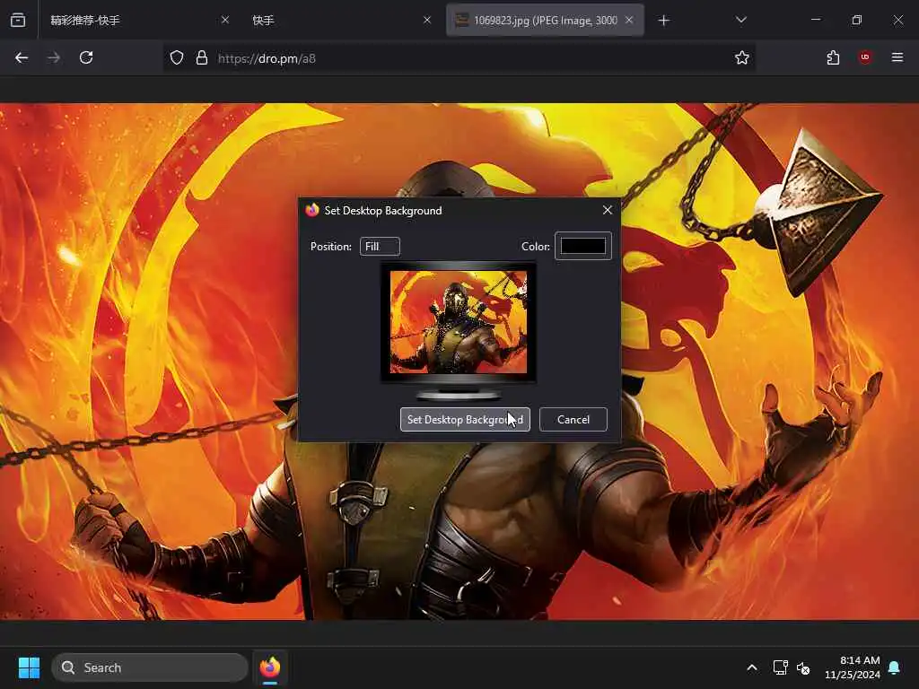Open the Extensions puzzle icon

point(833,57)
